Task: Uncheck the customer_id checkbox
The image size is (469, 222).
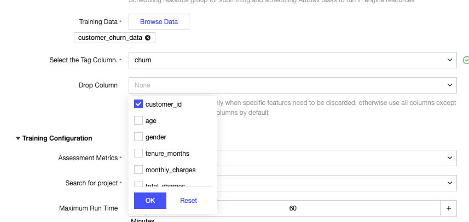Action: click(x=138, y=104)
